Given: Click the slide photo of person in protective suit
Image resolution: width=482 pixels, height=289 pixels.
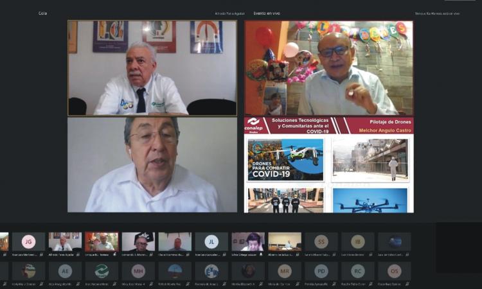Looking at the screenshot, I should click(x=370, y=160).
